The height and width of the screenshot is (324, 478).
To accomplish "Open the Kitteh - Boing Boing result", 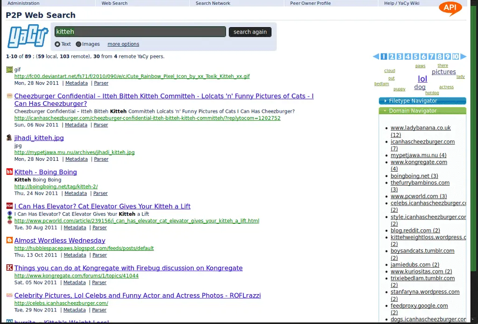I will (45, 172).
